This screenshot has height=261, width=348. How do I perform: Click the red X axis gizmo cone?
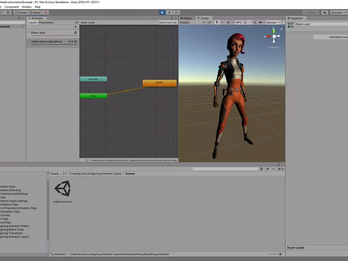pos(269,37)
